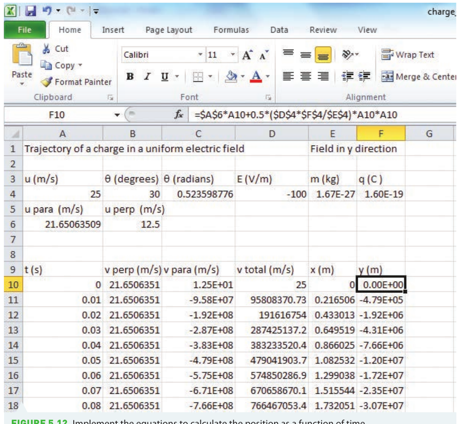Viewport: 460px width, 424px height.
Task: Select the 1.67E-27 mass cell
Action: (333, 194)
